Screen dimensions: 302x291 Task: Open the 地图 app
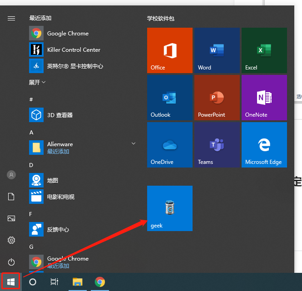(x=83, y=180)
